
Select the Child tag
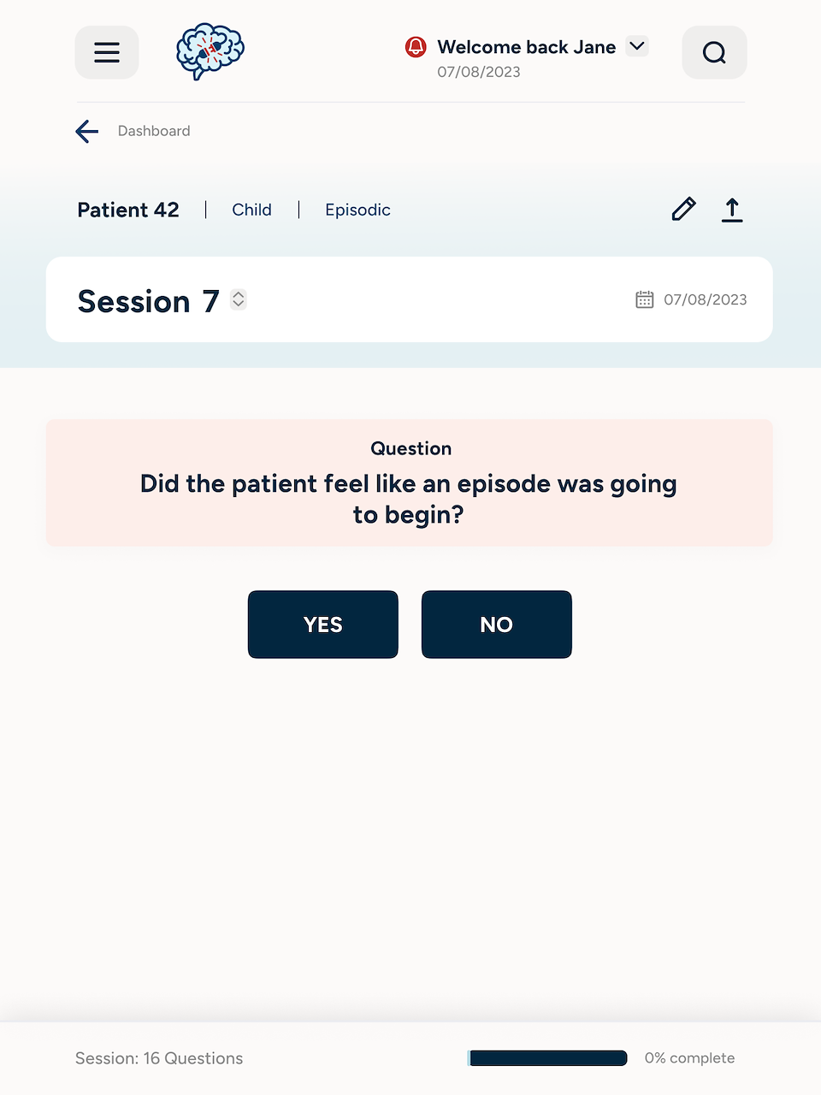pos(251,210)
